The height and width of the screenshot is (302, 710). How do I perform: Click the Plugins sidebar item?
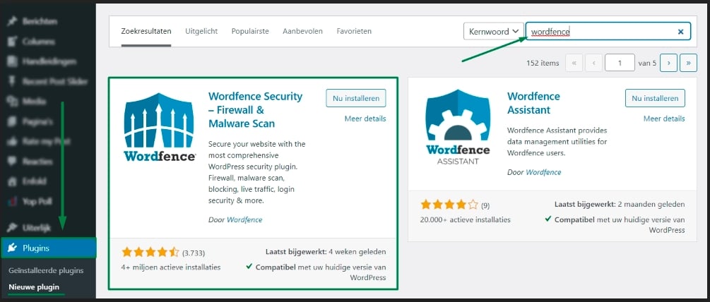coord(48,248)
